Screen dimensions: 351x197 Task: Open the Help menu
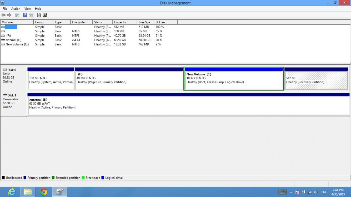pyautogui.click(x=38, y=9)
